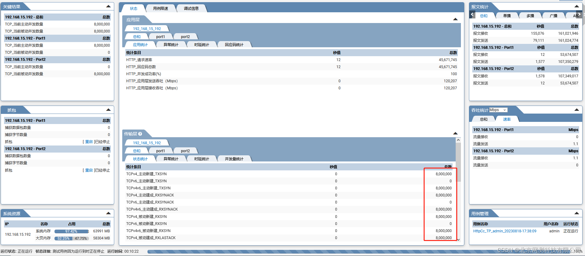Collapse the 关键结果 panel

(108, 6)
